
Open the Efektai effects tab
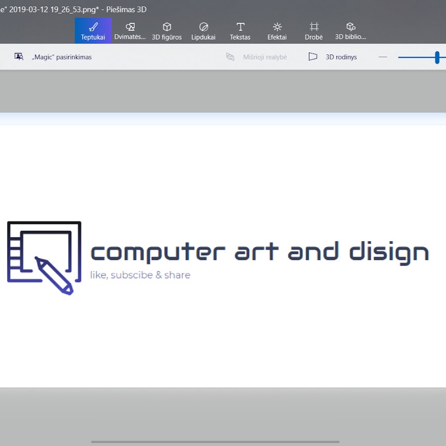(277, 31)
